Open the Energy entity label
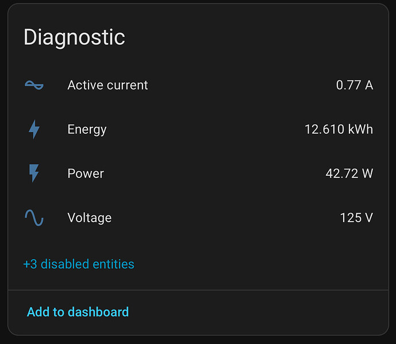 click(x=87, y=129)
